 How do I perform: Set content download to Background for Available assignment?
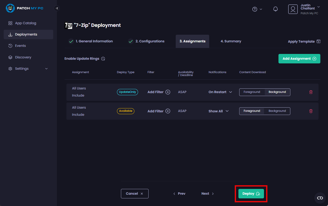tap(277, 111)
